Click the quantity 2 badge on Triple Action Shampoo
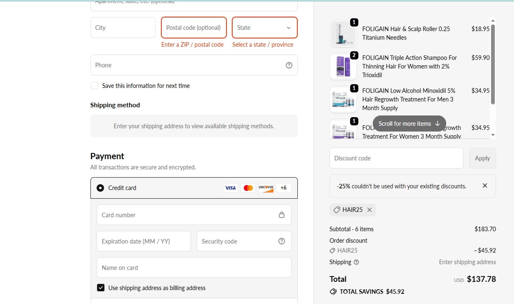 pos(354,55)
